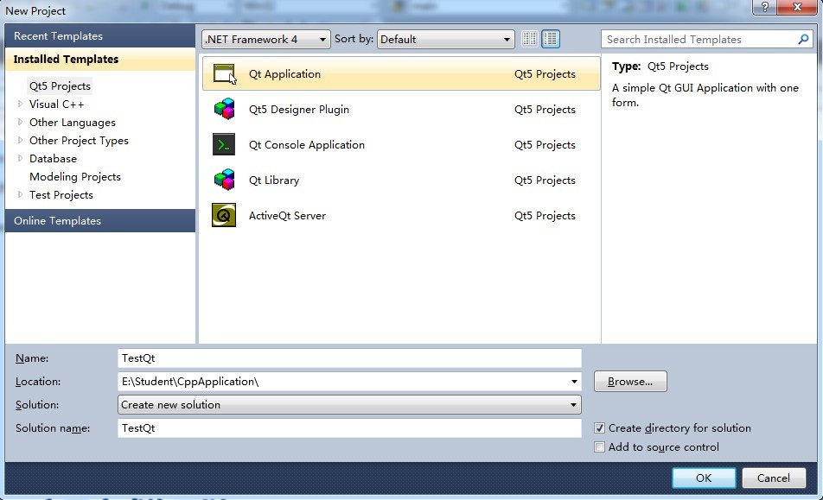Click the Cancel button
Screen dimensions: 823x500
point(774,478)
